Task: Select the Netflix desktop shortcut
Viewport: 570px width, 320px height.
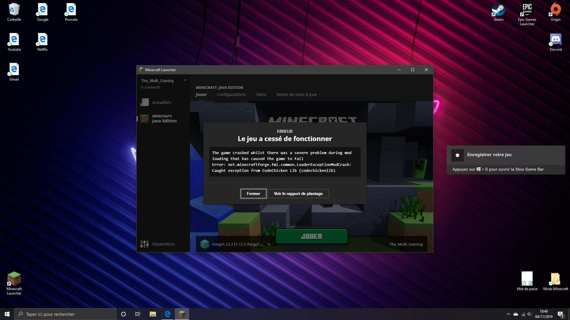Action: (43, 42)
